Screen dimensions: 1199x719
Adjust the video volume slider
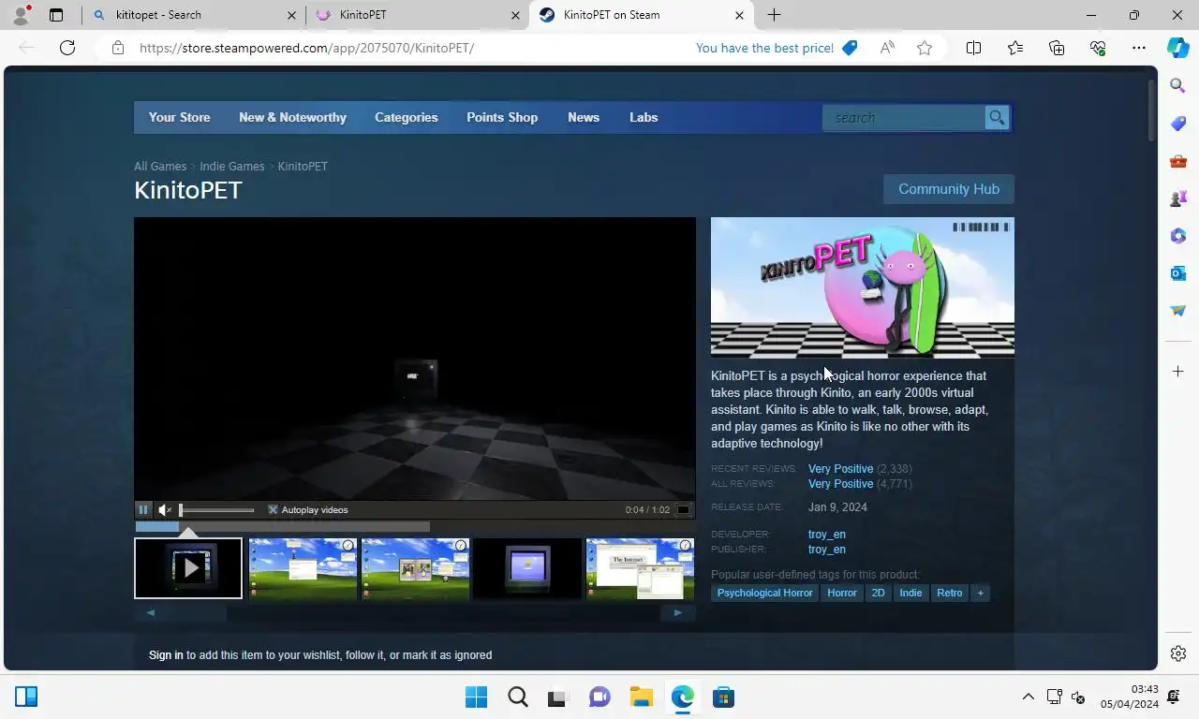click(x=216, y=510)
